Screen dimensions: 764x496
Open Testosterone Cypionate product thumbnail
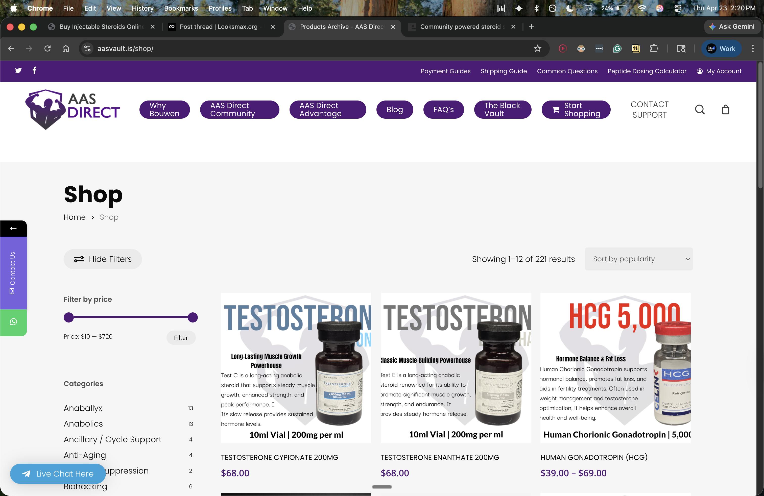click(x=296, y=367)
